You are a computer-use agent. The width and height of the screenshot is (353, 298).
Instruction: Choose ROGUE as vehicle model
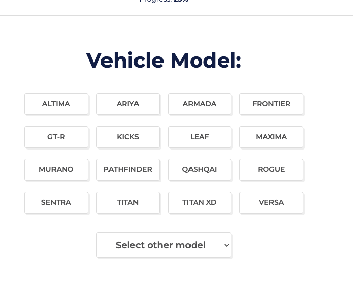(x=271, y=169)
